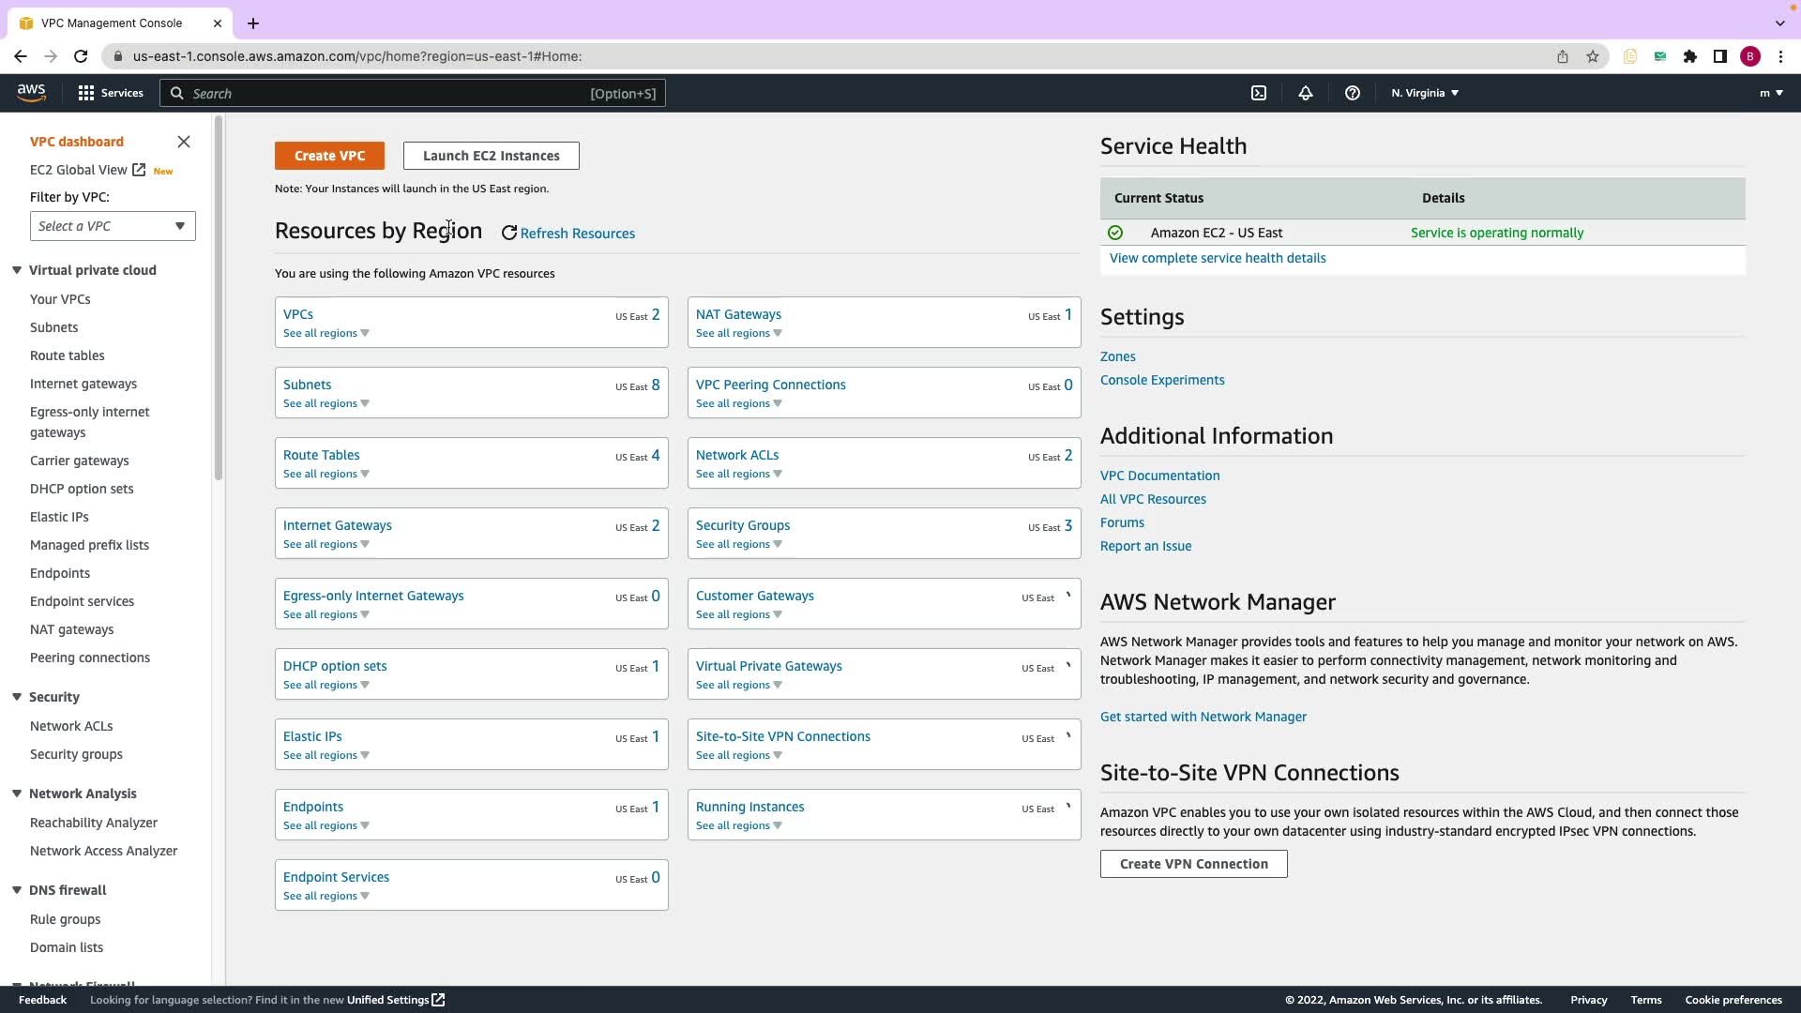Click the Create VPC button
1801x1013 pixels.
pos(329,156)
